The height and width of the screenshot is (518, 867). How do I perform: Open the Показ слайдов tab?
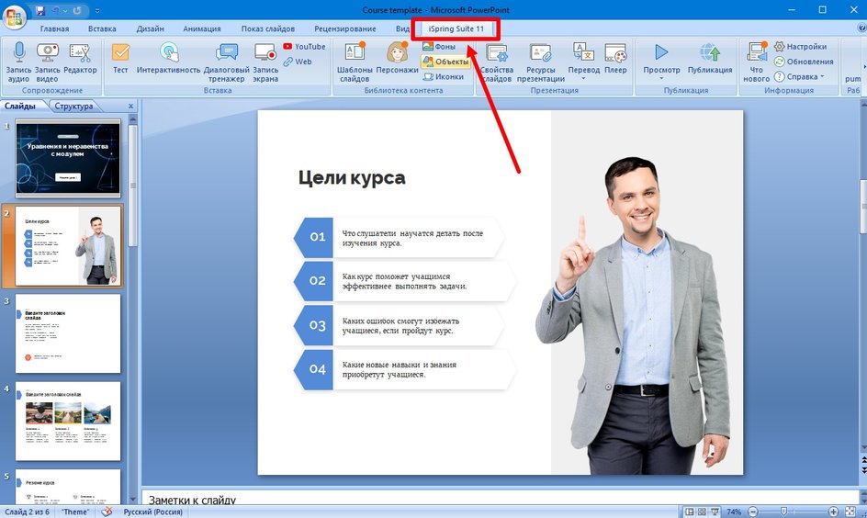[267, 28]
